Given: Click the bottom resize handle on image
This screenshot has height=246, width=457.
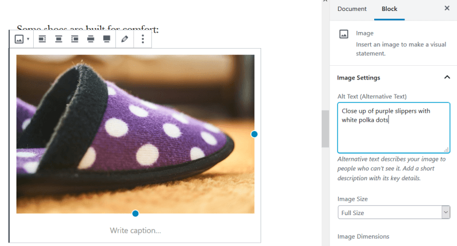Looking at the screenshot, I should pyautogui.click(x=135, y=213).
